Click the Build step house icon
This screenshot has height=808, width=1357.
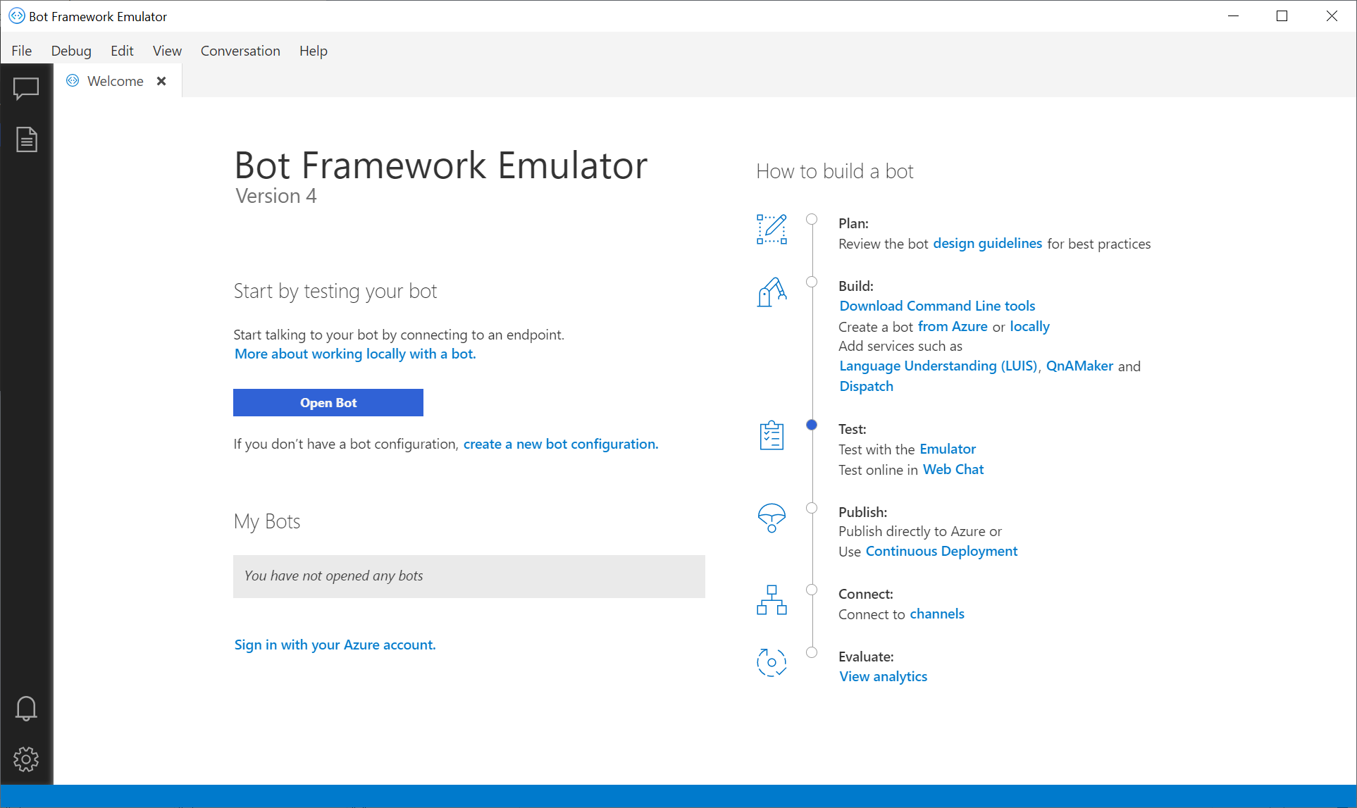tap(772, 292)
